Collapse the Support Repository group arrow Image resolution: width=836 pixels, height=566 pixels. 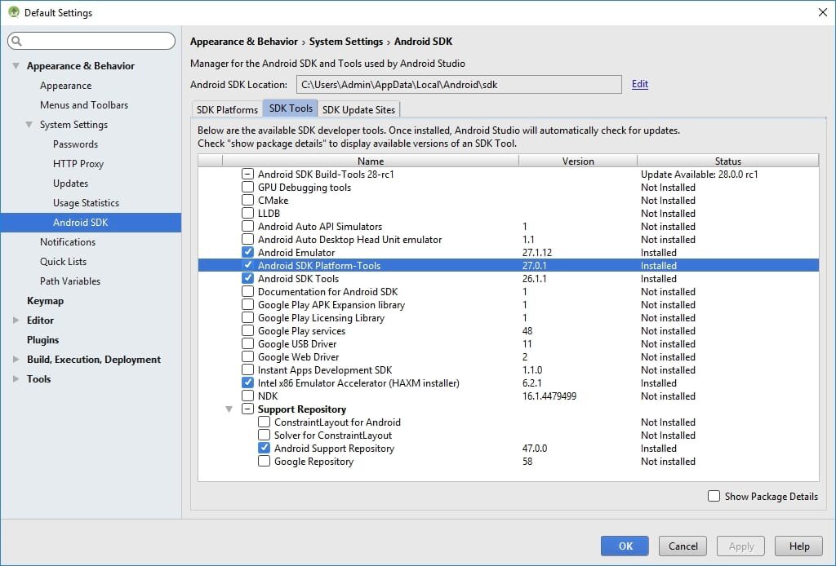point(229,409)
